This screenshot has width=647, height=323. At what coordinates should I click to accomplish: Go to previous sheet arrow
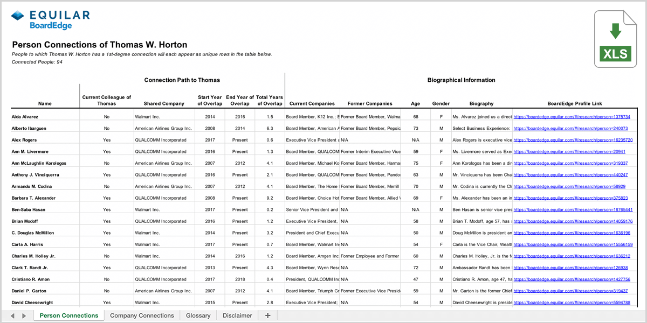(x=13, y=315)
